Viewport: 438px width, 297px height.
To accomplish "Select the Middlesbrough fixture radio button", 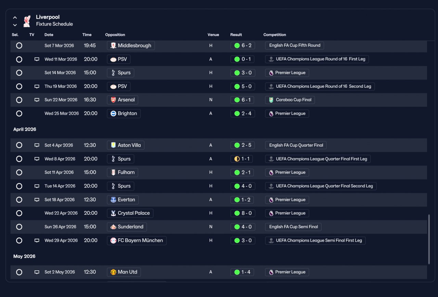I will (x=19, y=45).
